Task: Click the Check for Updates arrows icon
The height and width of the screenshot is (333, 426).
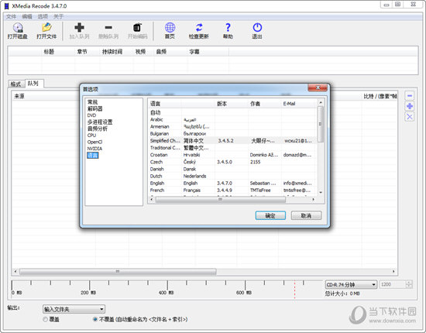Action: (199, 27)
